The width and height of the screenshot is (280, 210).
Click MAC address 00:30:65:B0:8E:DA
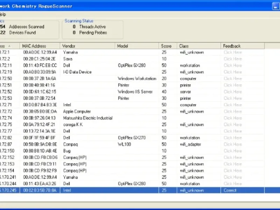(x=40, y=111)
